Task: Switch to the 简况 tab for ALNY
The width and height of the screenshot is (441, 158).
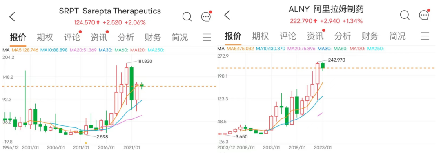Action: click(x=397, y=36)
